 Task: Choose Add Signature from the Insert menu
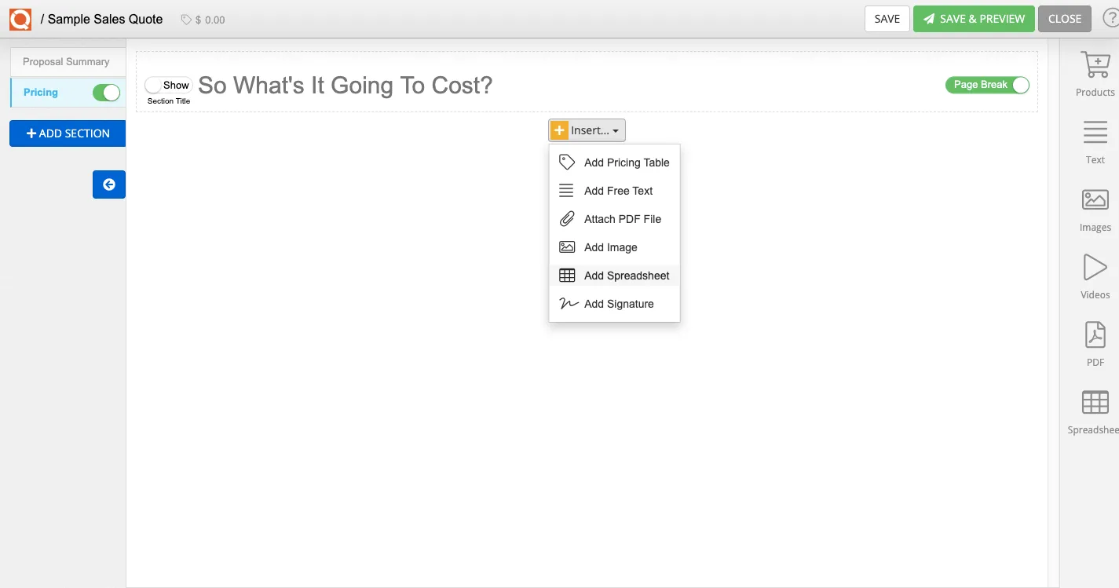pyautogui.click(x=618, y=304)
